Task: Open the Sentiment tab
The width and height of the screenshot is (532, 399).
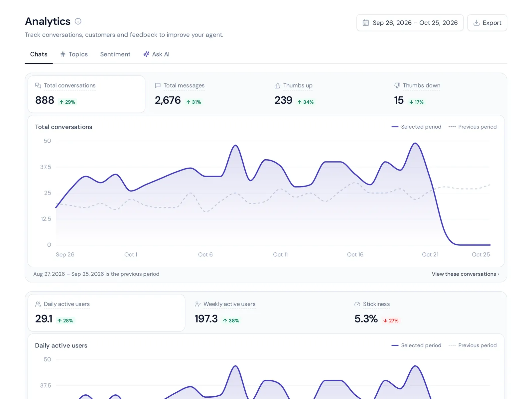Action: [115, 54]
